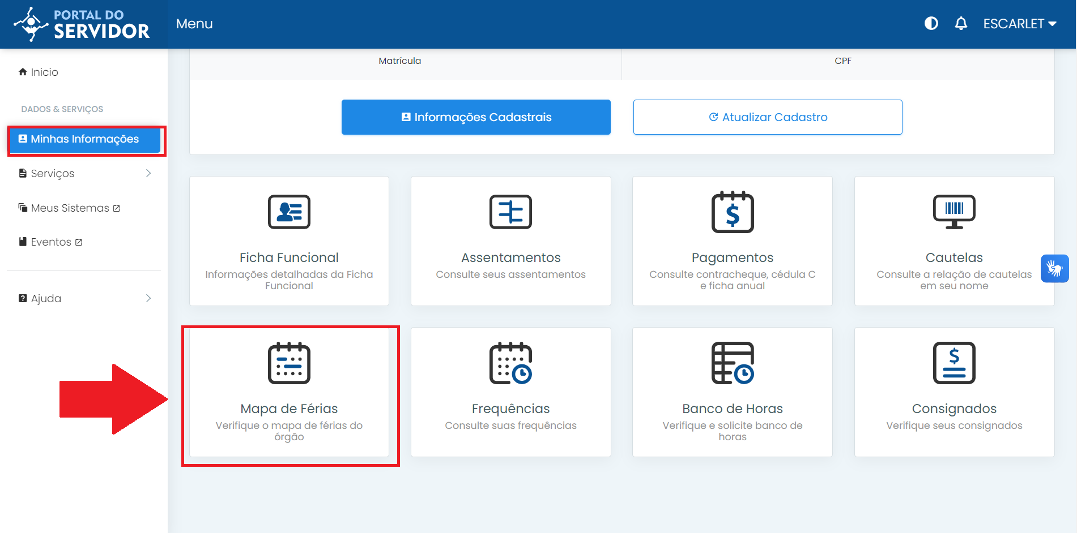Click the Minhas Informações person icon

point(23,139)
